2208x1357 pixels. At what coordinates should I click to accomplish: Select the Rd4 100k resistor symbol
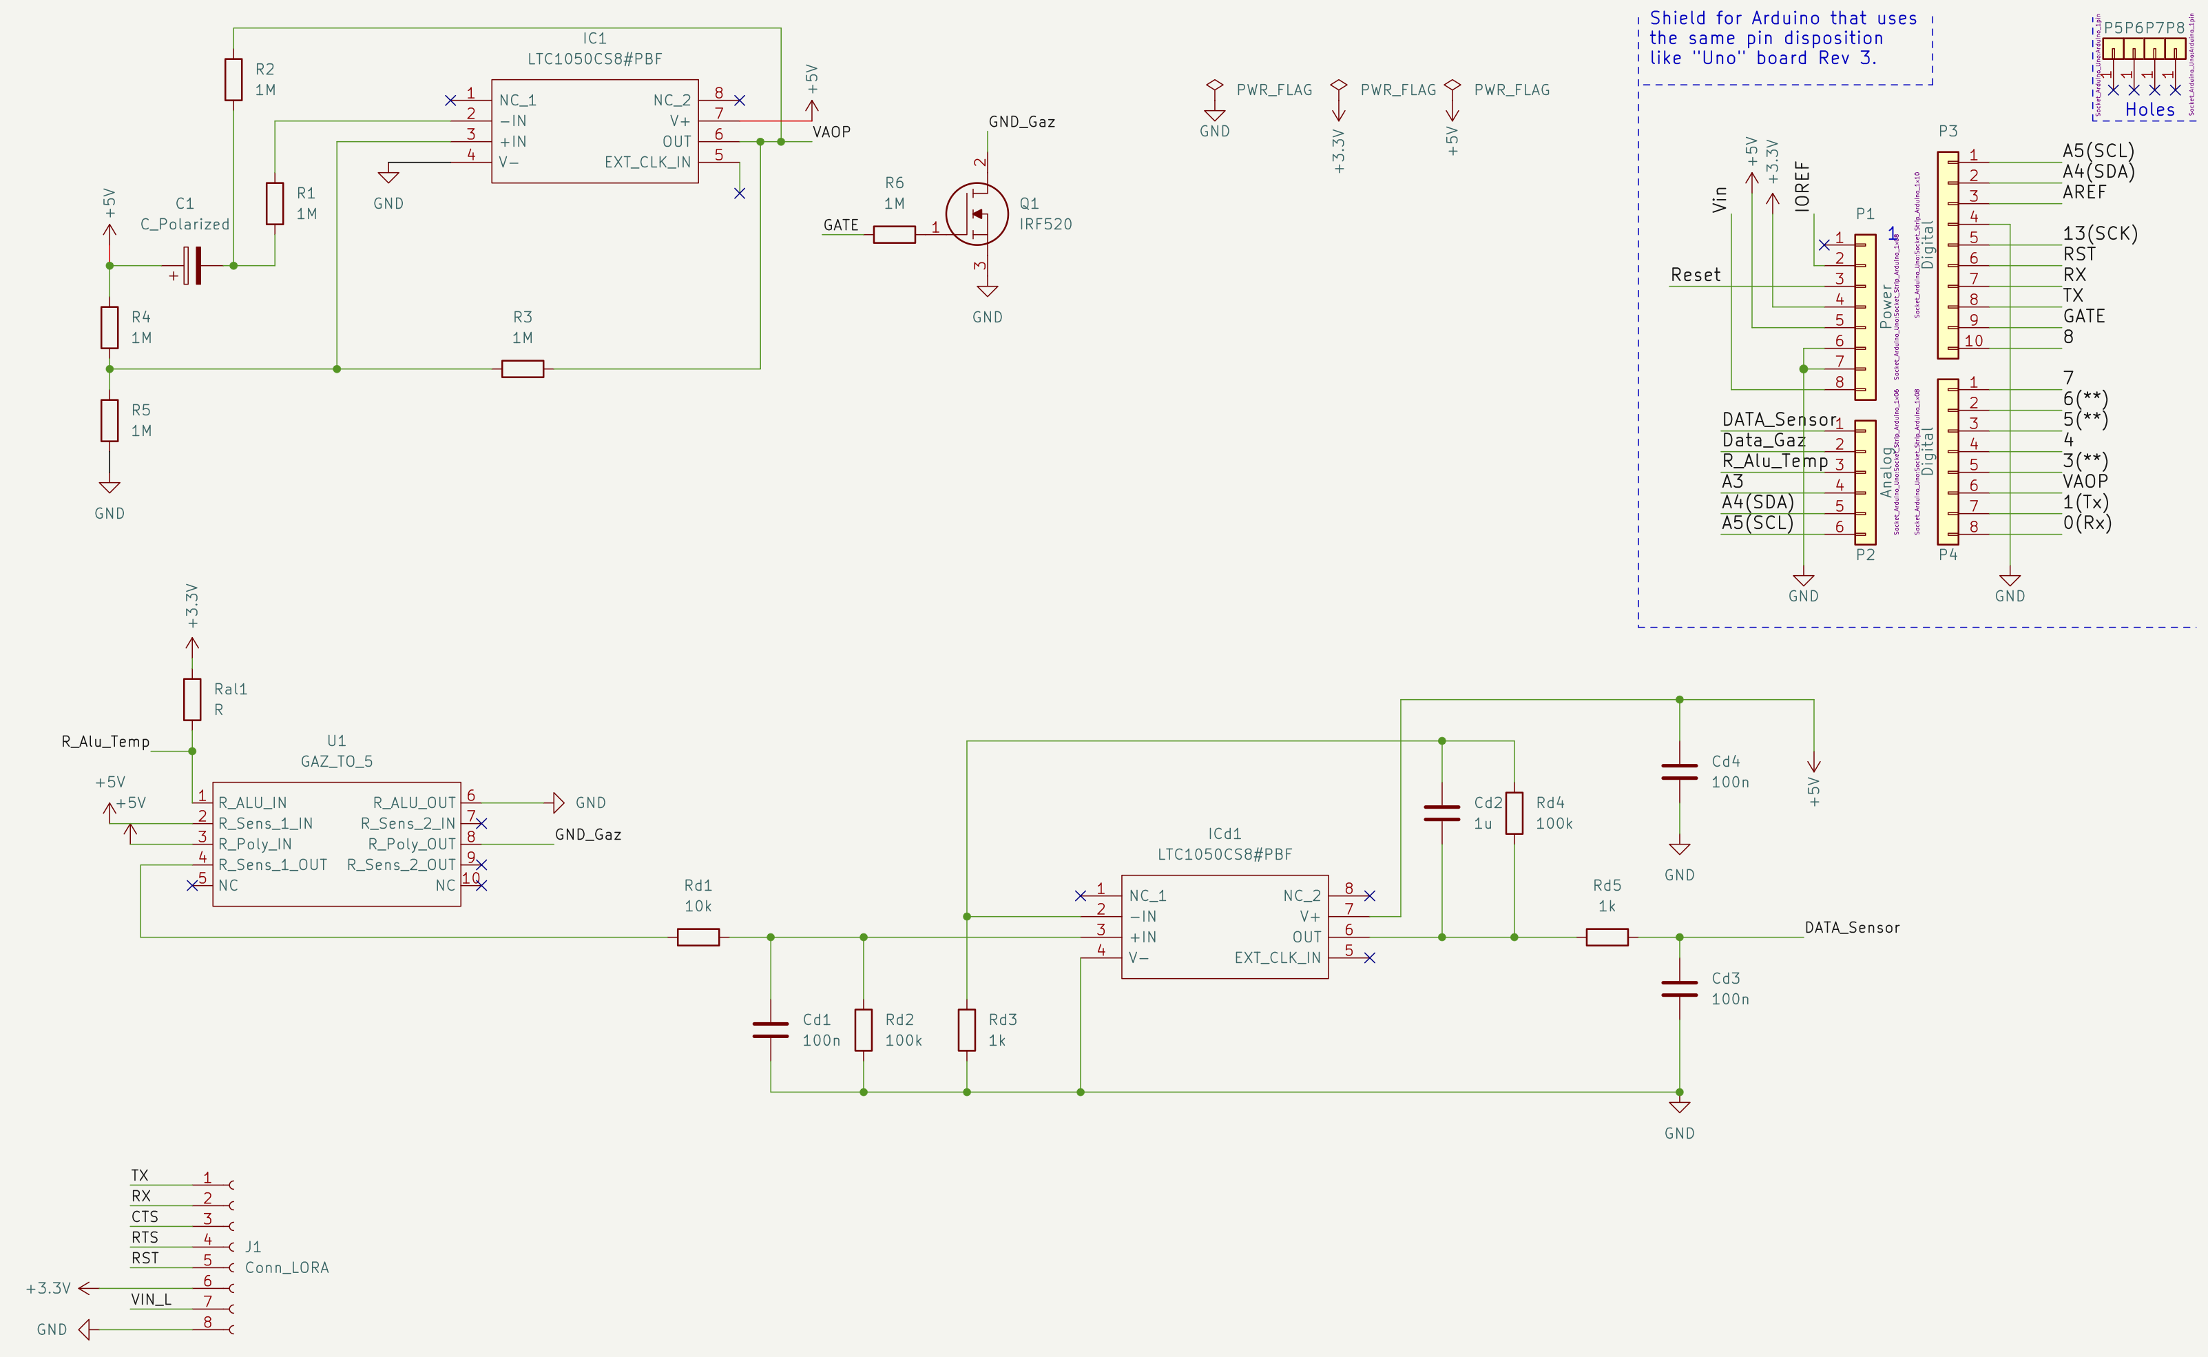1514,813
